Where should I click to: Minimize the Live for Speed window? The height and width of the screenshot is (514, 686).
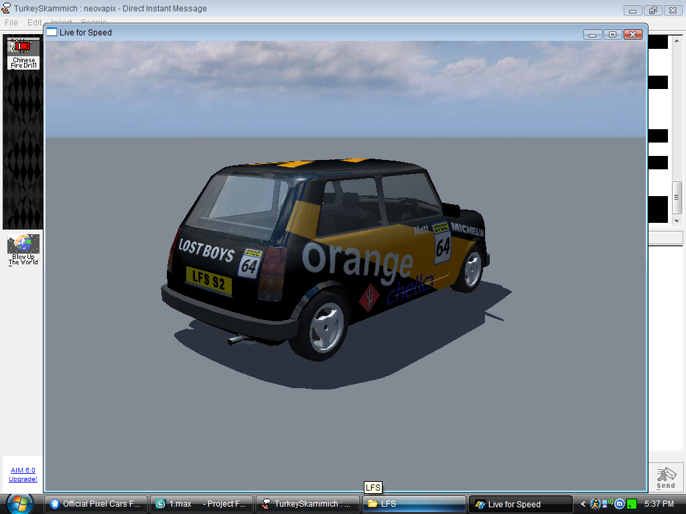pos(592,35)
